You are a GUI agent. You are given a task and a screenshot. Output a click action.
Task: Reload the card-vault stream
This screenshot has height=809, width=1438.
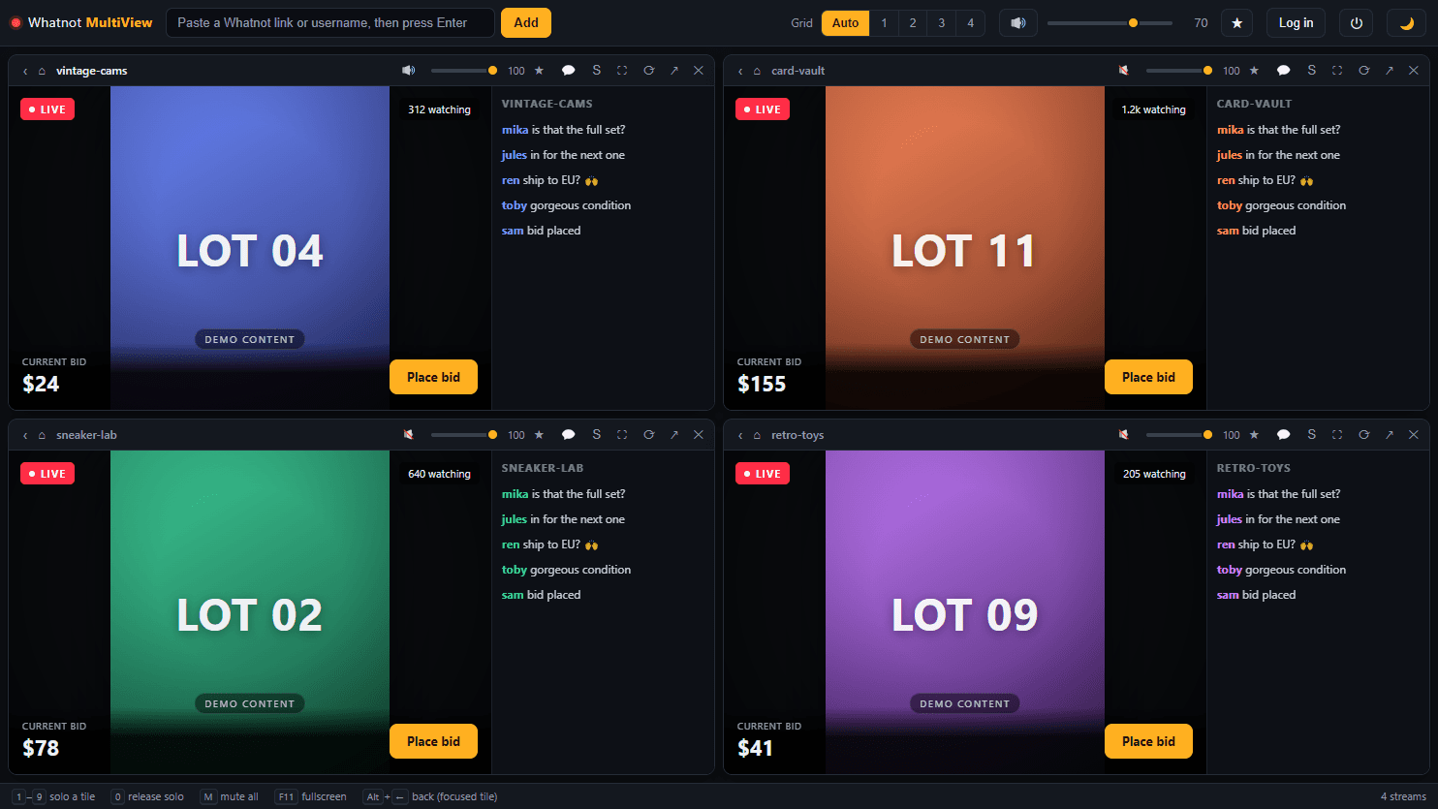point(1363,71)
